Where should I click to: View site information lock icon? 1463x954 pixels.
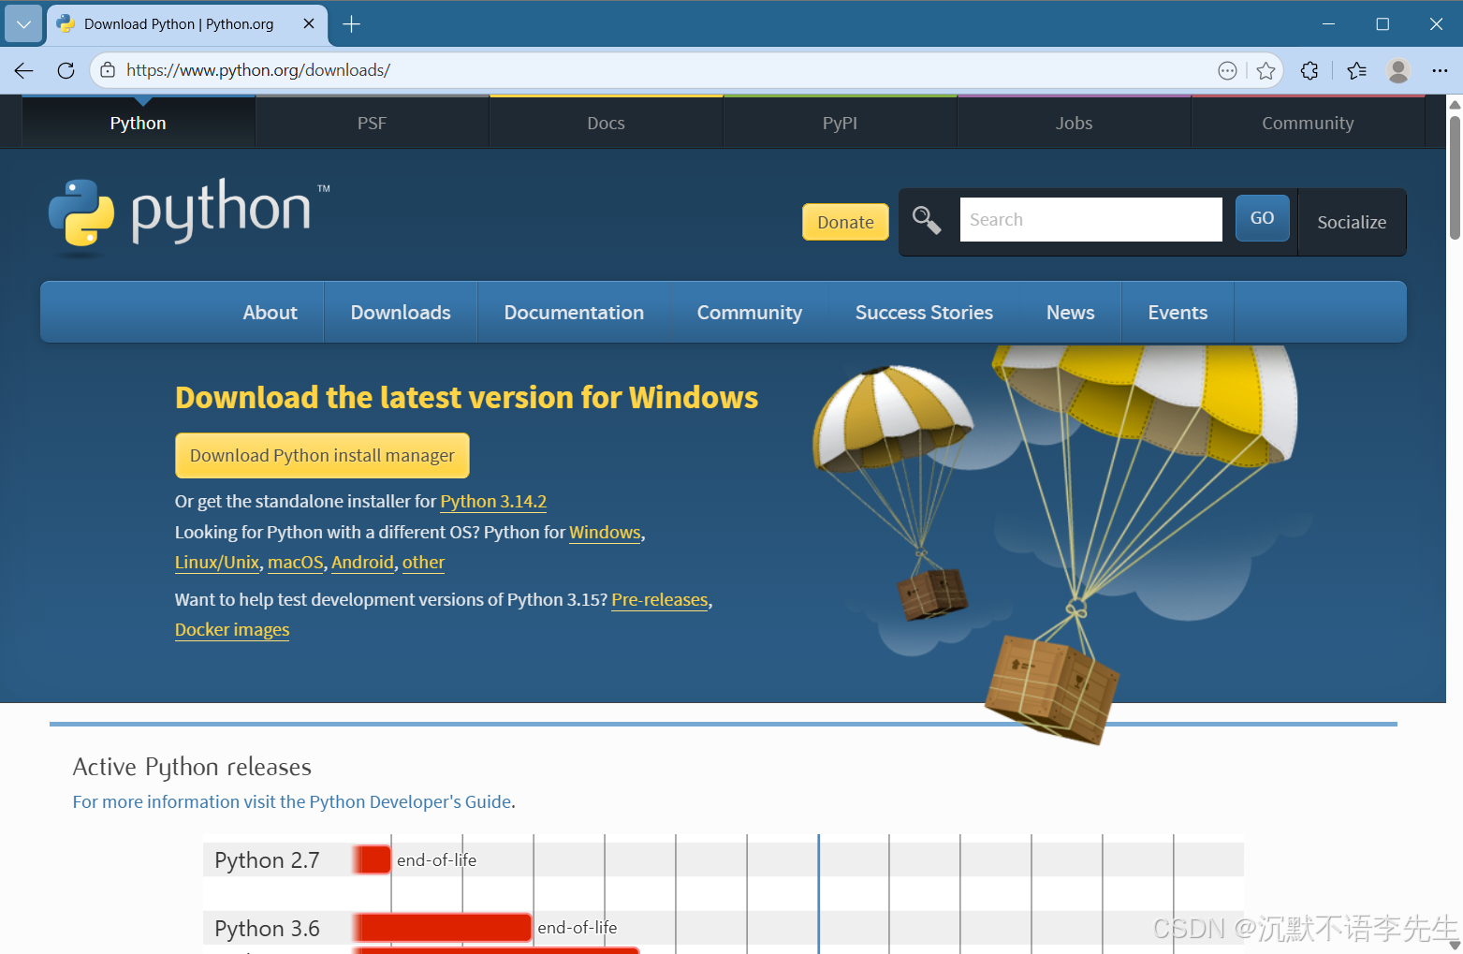click(x=108, y=70)
